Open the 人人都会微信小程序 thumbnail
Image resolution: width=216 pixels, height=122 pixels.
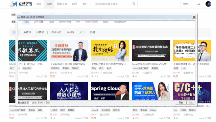[x=69, y=91]
